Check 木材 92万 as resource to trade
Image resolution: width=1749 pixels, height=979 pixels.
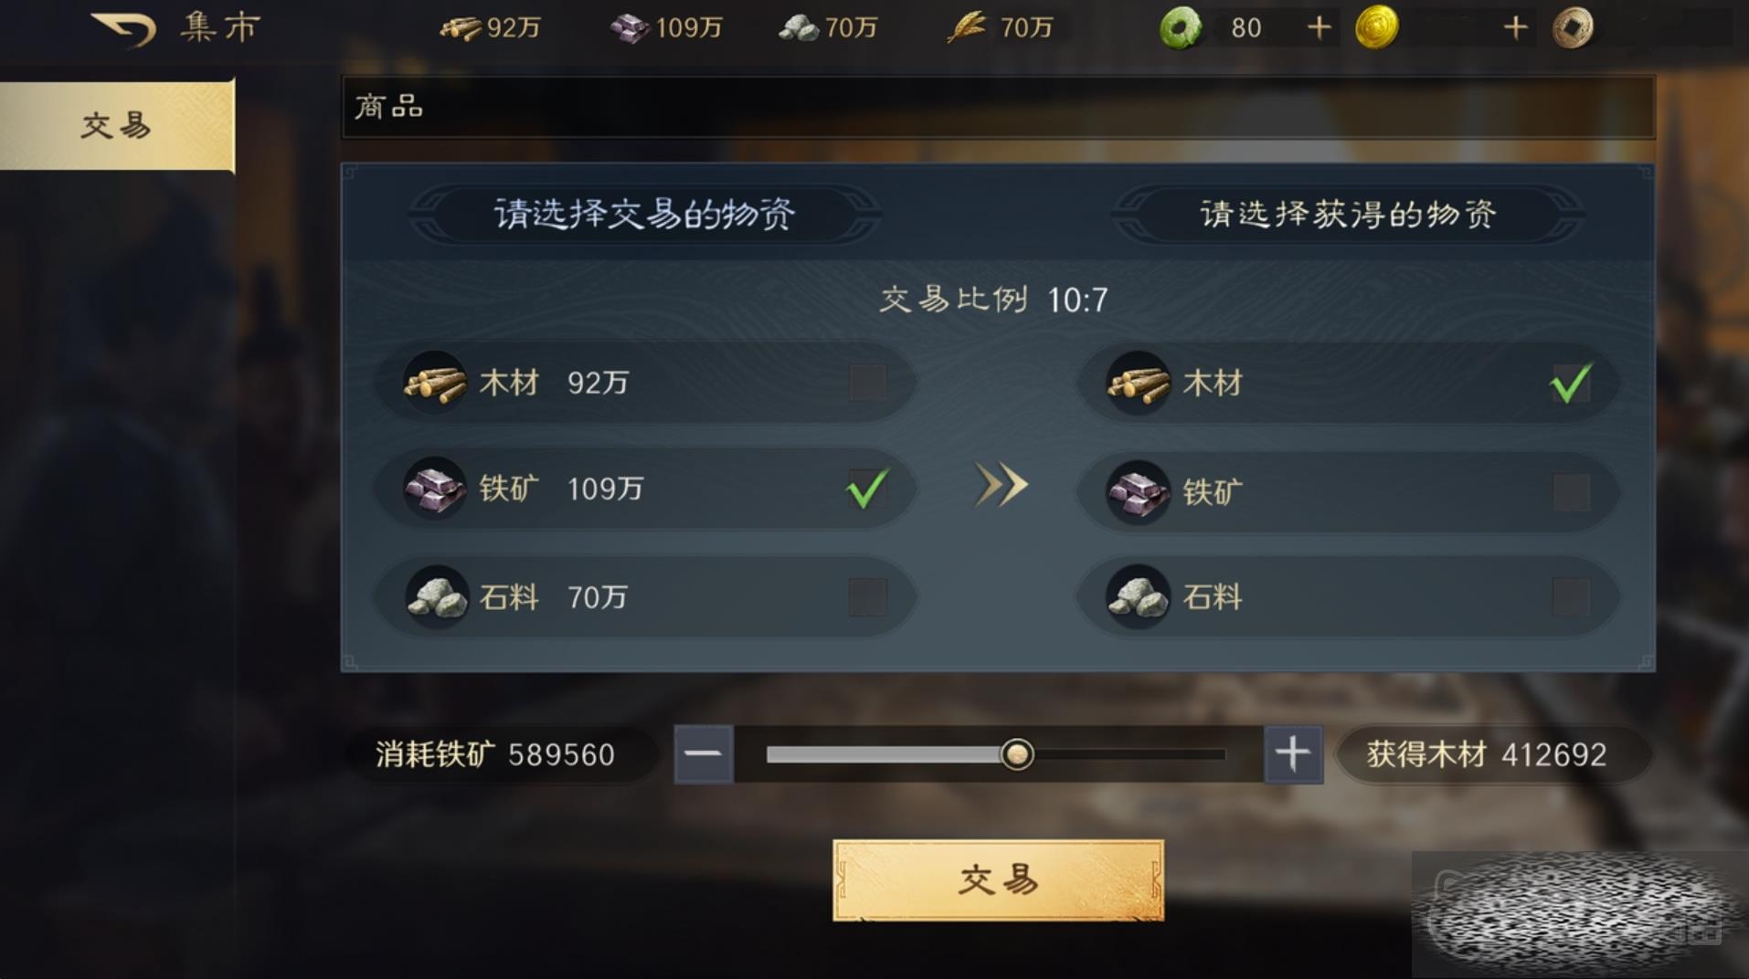(x=867, y=383)
